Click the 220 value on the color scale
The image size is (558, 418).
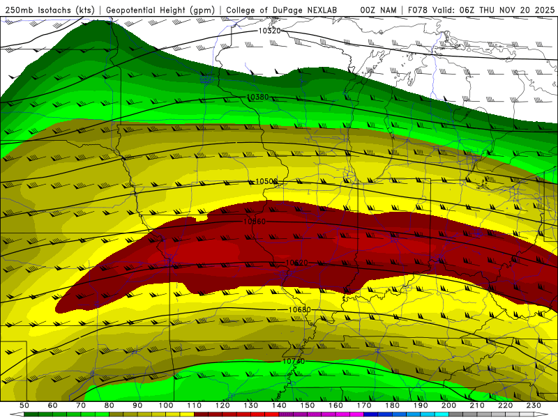[505, 405]
